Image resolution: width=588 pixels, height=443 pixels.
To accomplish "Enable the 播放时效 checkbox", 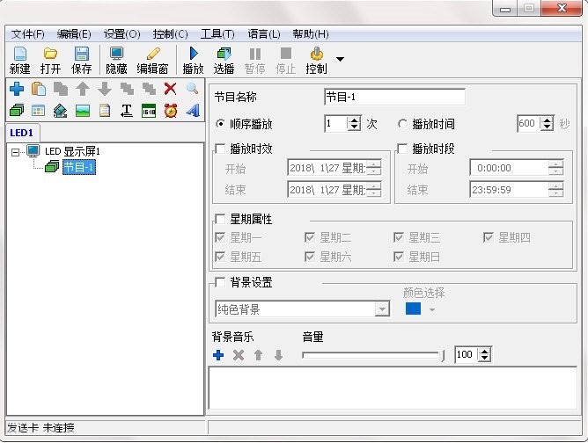I will coord(221,148).
